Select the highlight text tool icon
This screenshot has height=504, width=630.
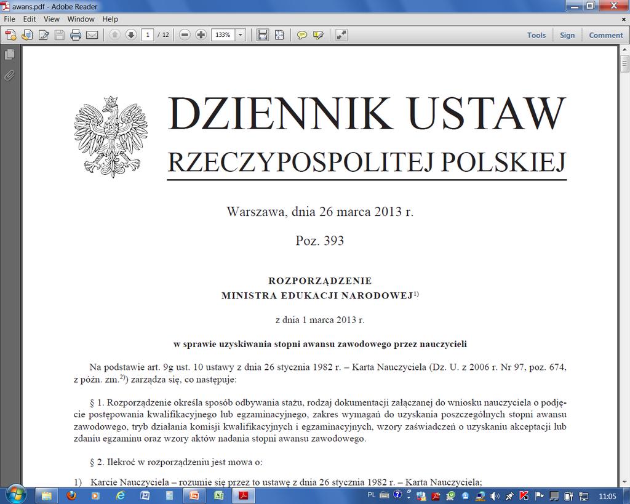point(318,35)
